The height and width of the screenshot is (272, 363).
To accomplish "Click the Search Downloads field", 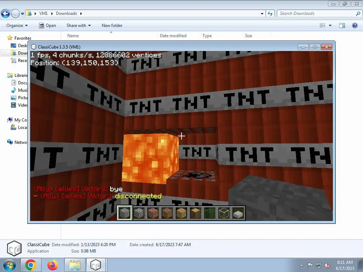I will (317, 13).
